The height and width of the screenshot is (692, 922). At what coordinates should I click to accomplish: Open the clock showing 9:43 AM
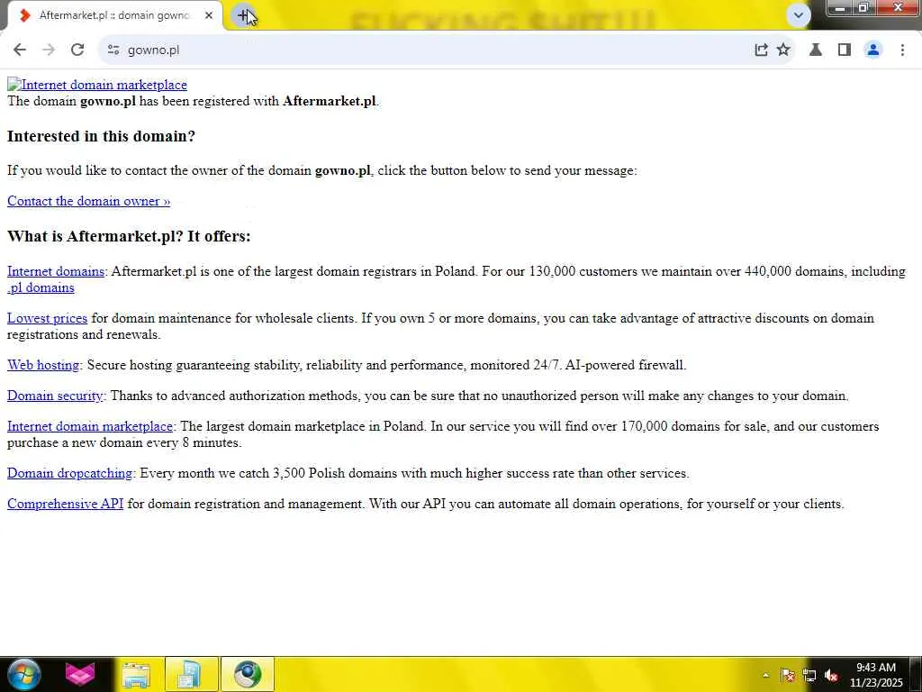point(875,675)
